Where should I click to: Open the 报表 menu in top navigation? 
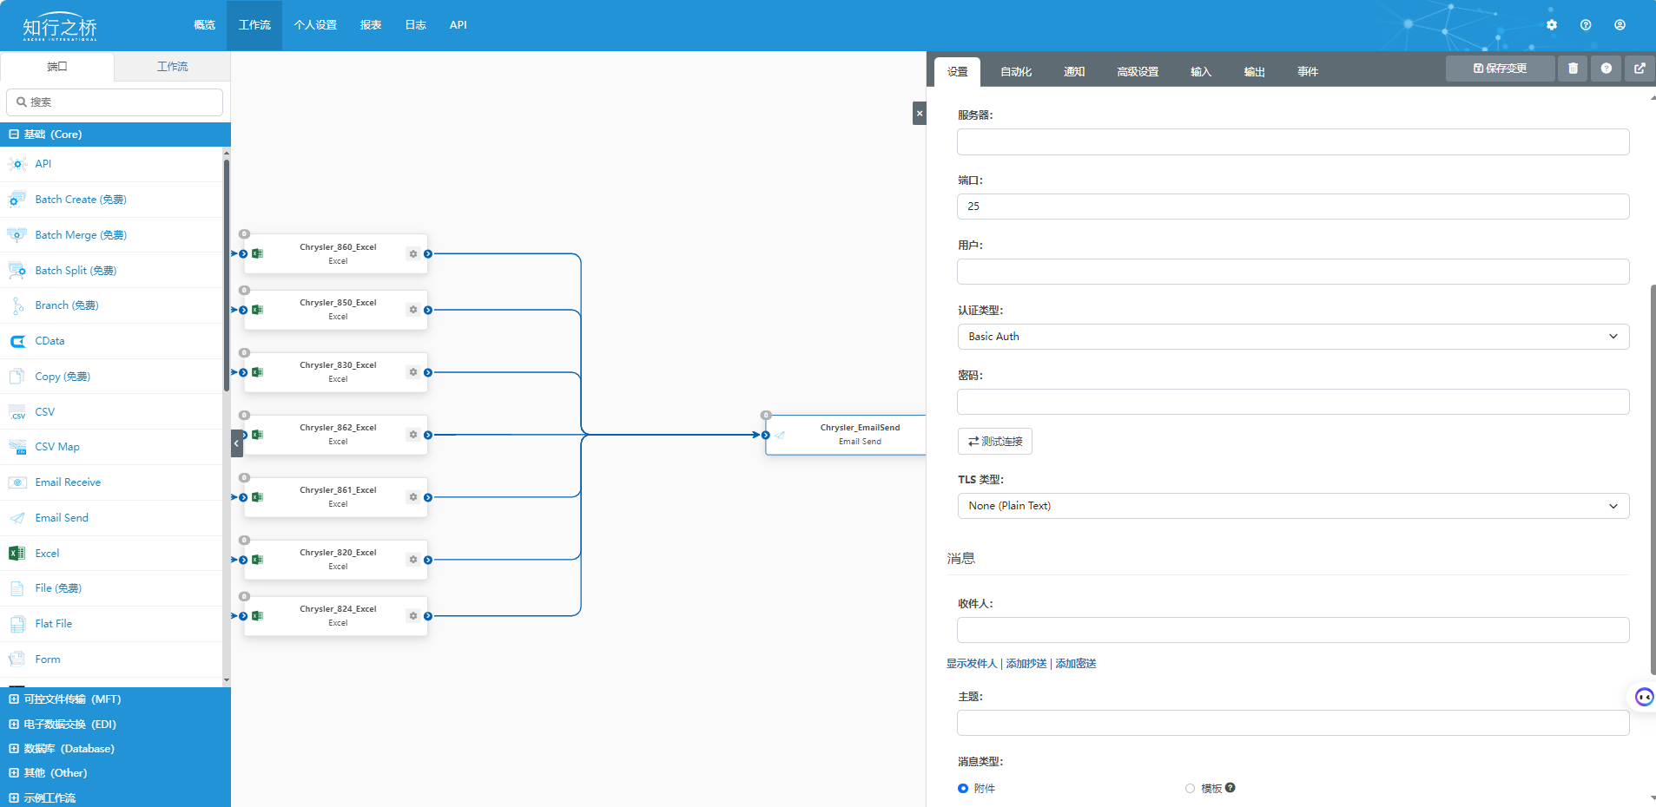[371, 25]
